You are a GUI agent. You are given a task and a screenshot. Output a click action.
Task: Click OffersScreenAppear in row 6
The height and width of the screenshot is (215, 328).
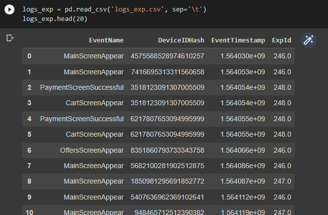[x=92, y=150]
